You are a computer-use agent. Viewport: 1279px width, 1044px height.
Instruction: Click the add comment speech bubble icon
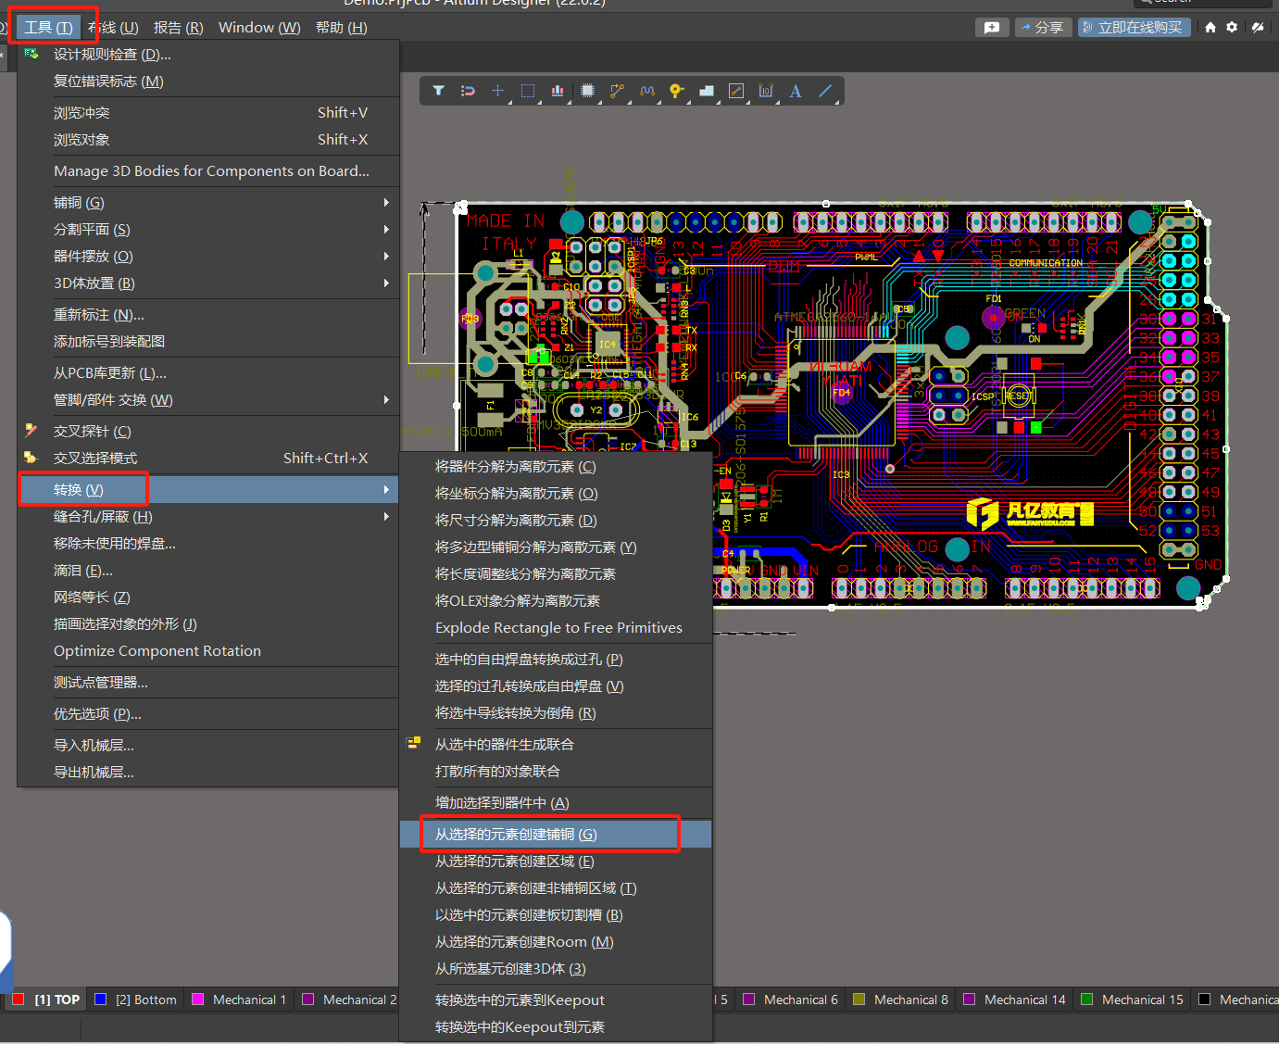point(992,28)
